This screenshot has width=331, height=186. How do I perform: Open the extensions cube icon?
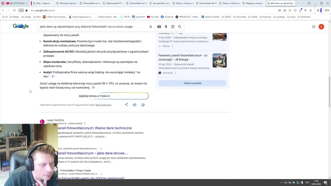click(318, 10)
